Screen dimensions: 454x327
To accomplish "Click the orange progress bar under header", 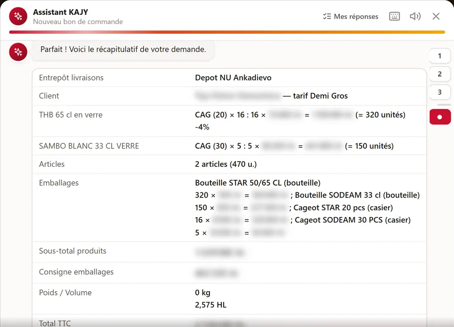I will 227,32.
